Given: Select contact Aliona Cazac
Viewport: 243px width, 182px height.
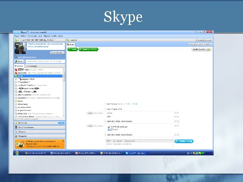Looking at the screenshot, I should [x=38, y=104].
